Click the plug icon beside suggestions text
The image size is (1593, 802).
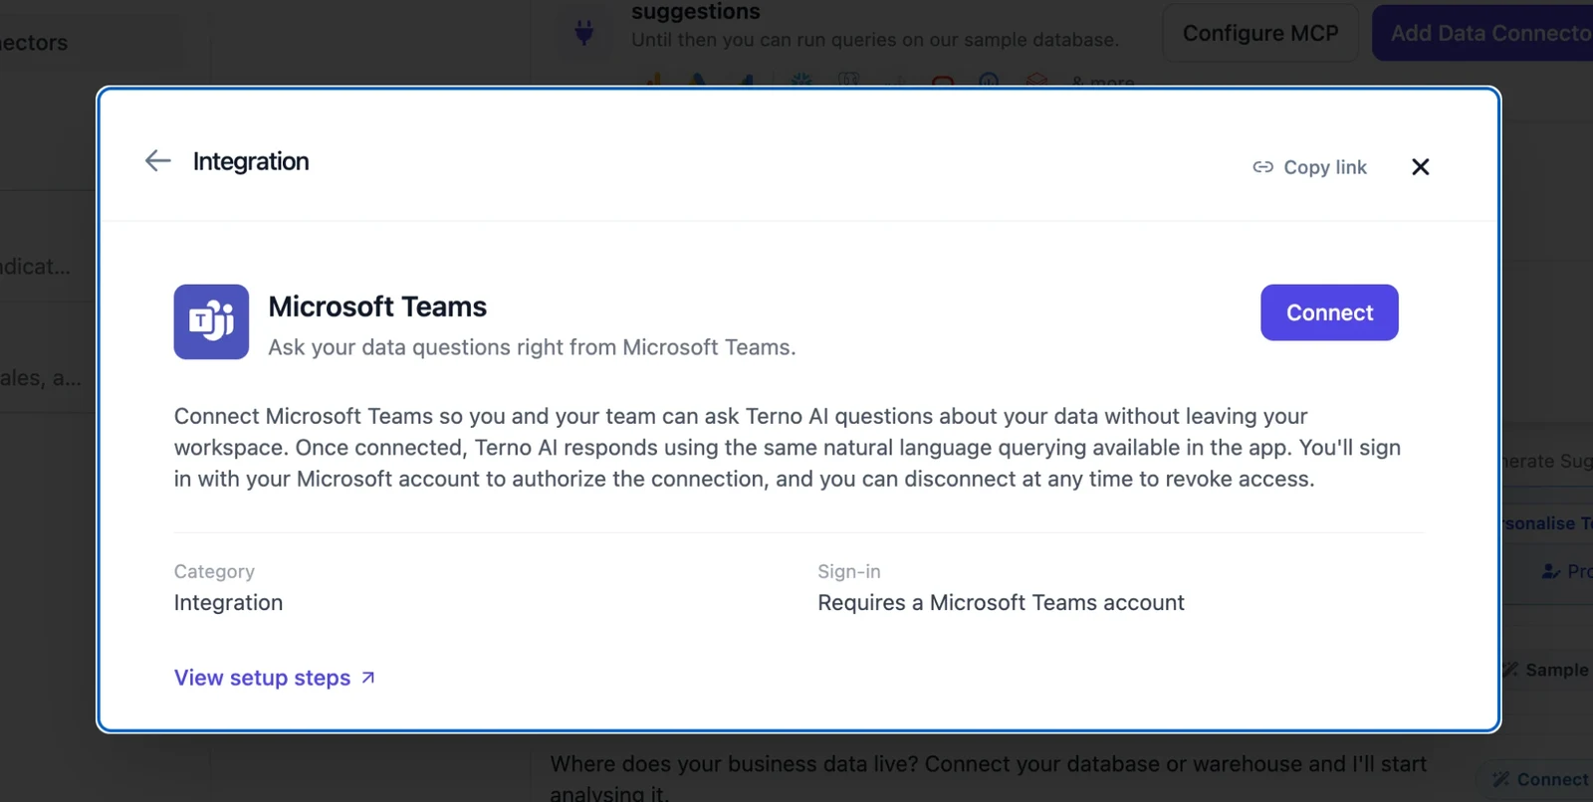(584, 33)
